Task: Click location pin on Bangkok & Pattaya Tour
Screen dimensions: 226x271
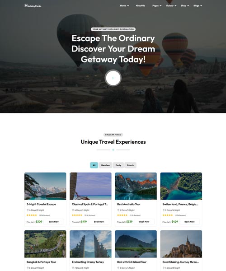Action: (28, 268)
